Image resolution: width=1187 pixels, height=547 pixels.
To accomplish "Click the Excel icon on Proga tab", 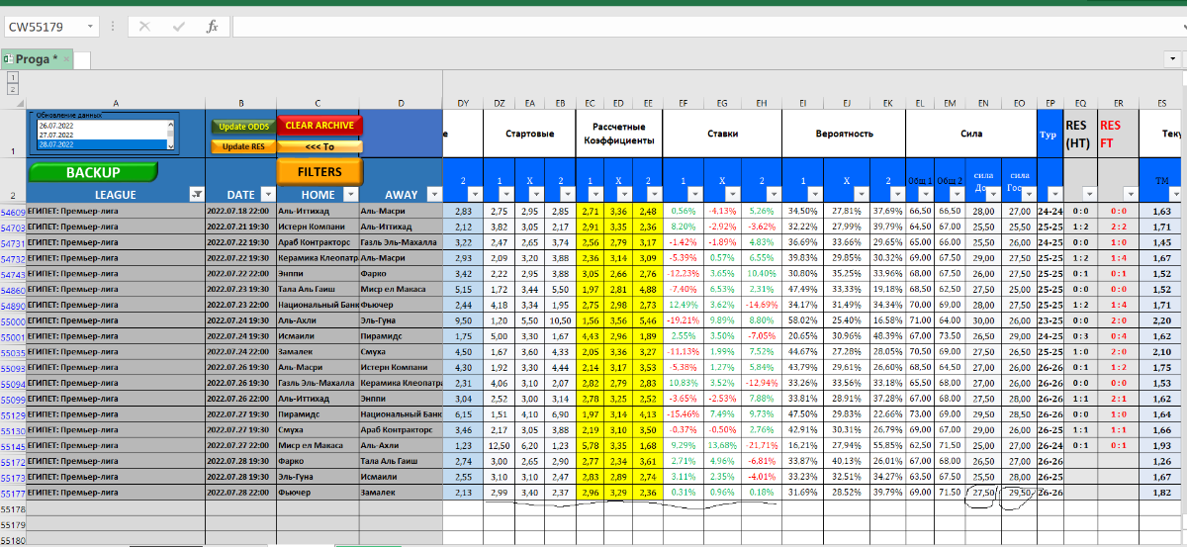I will click(x=8, y=59).
